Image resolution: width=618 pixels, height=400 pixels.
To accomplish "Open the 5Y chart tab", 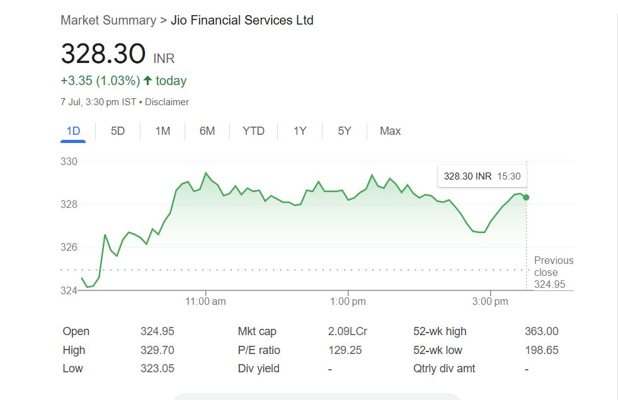I will [x=344, y=131].
